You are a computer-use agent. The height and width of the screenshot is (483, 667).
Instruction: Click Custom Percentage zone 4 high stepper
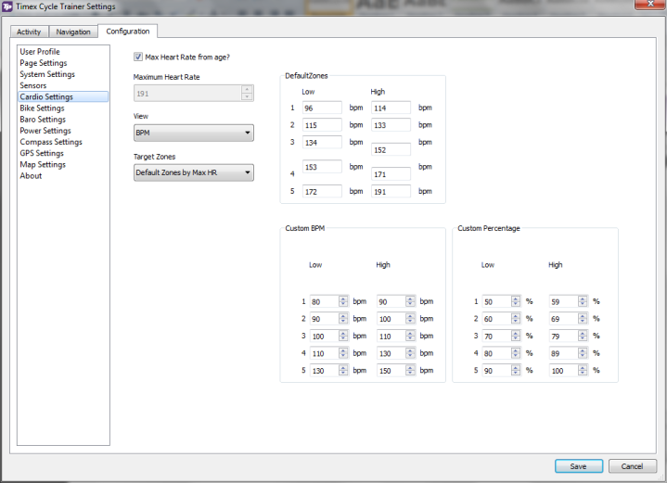pyautogui.click(x=583, y=353)
